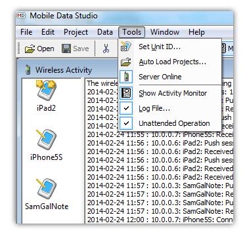Select the iPhone5S device icon

point(46,140)
